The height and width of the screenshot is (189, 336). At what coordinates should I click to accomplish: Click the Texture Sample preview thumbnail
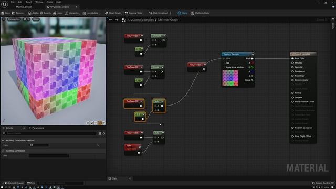point(230,78)
